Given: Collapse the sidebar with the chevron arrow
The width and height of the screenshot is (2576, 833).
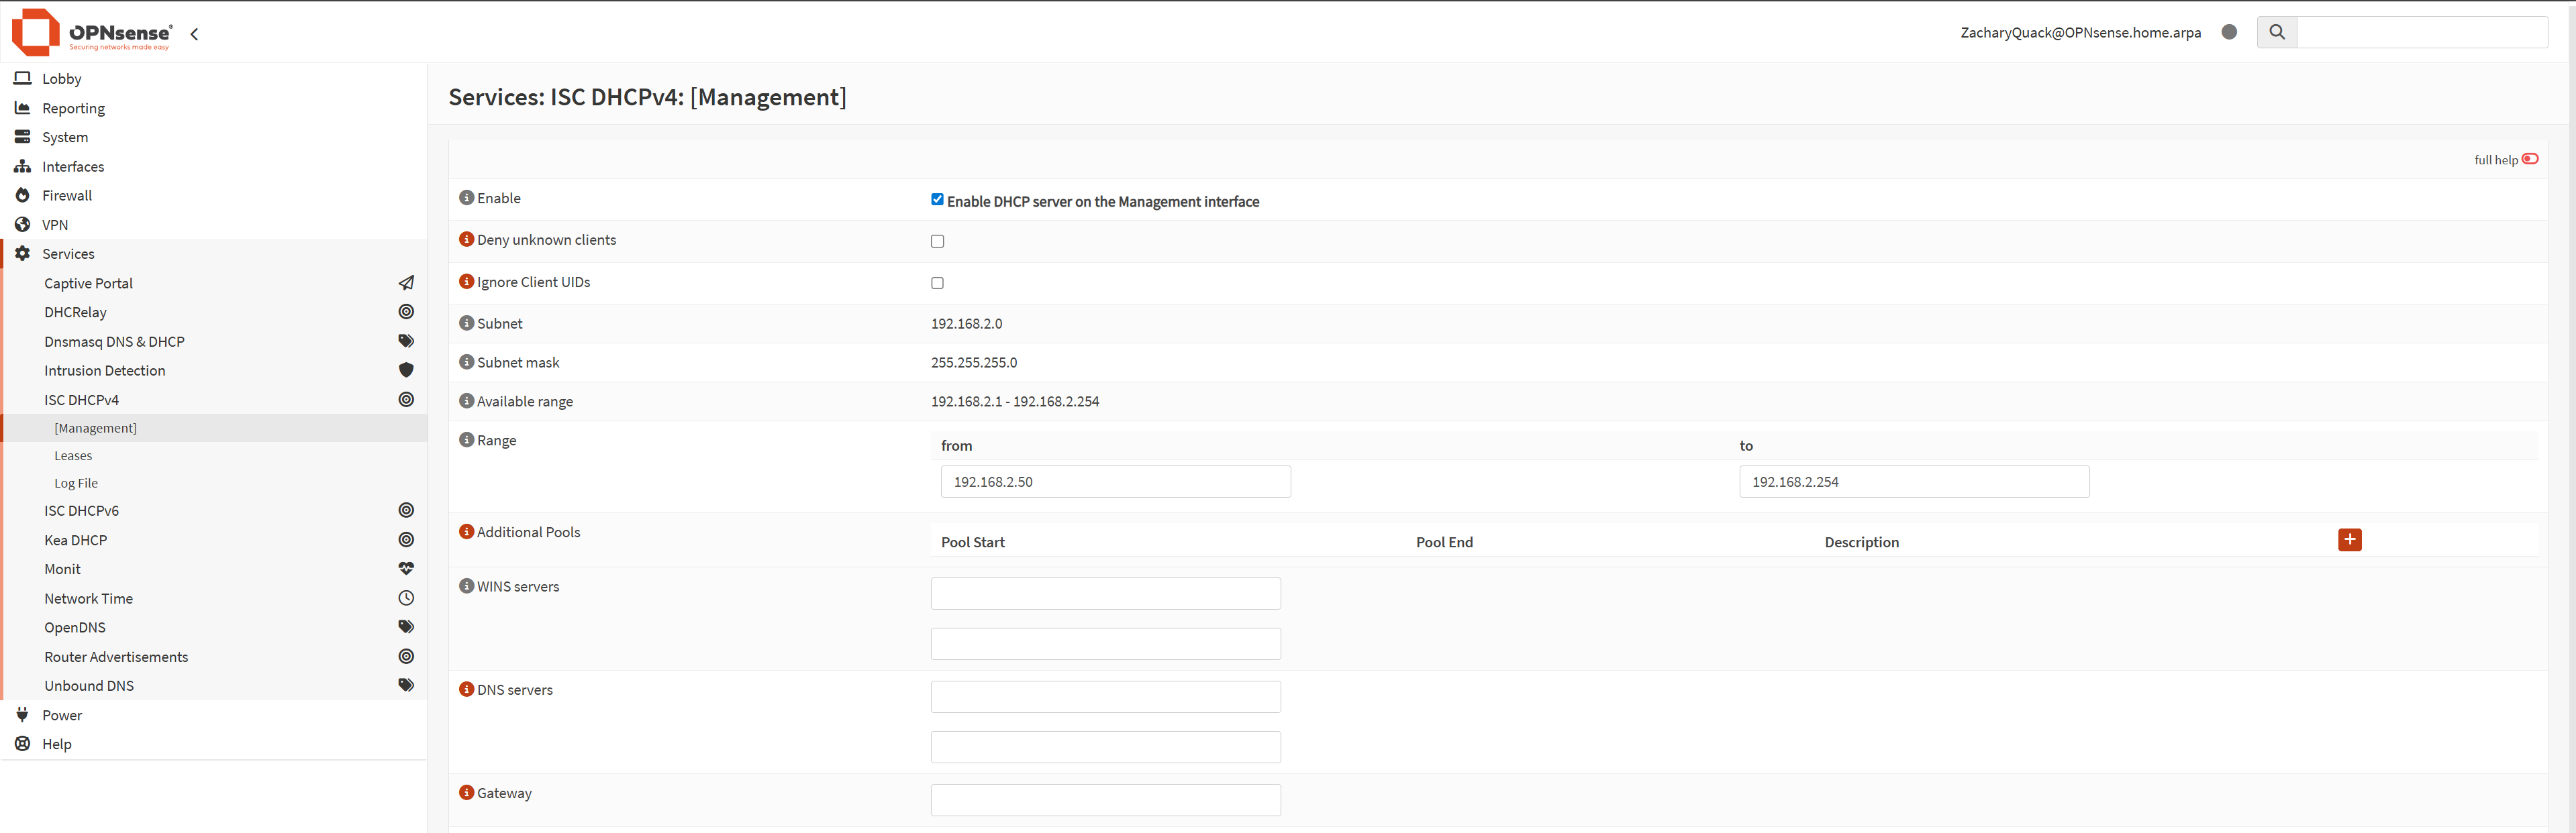Looking at the screenshot, I should (194, 34).
